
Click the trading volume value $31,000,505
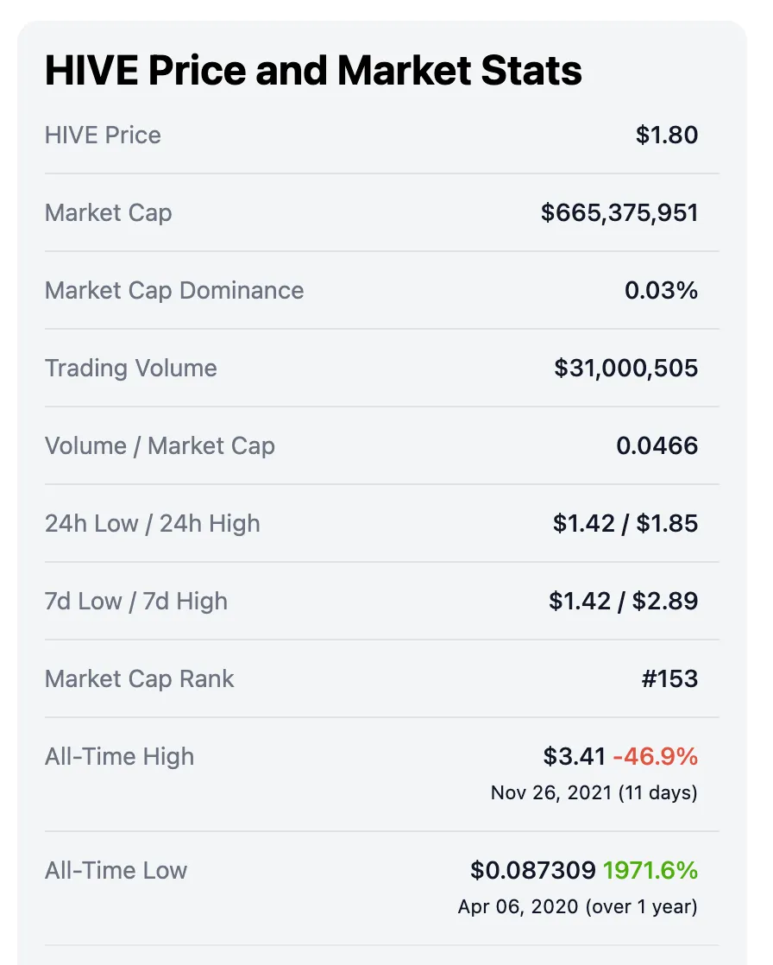tap(626, 368)
